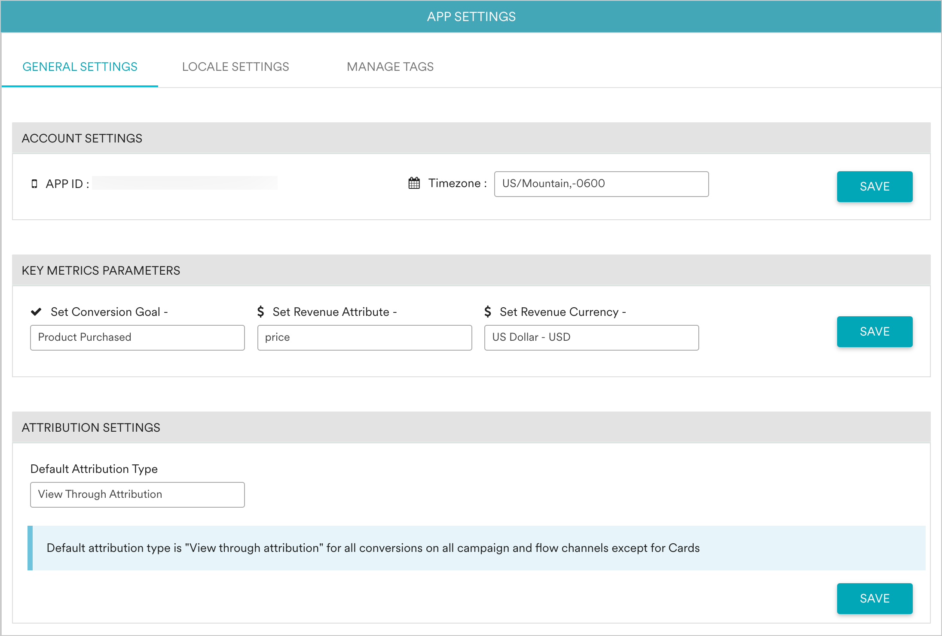This screenshot has width=942, height=636.
Task: Save the Key Metrics Parameters section
Action: [x=875, y=331]
